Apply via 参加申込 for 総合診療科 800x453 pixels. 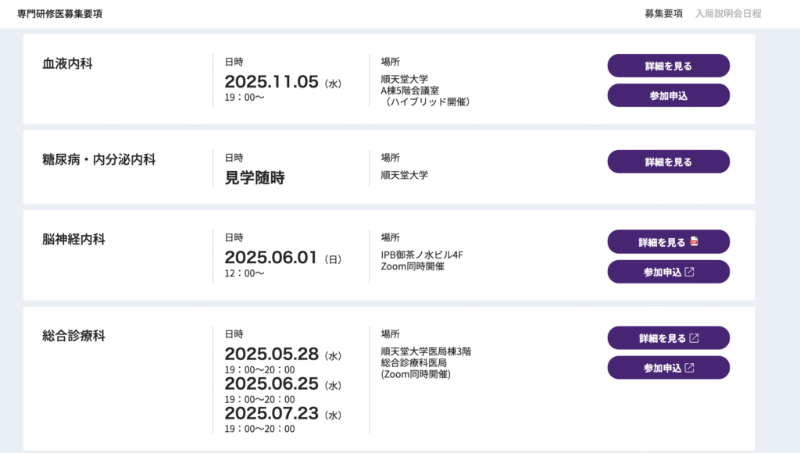[662, 368]
